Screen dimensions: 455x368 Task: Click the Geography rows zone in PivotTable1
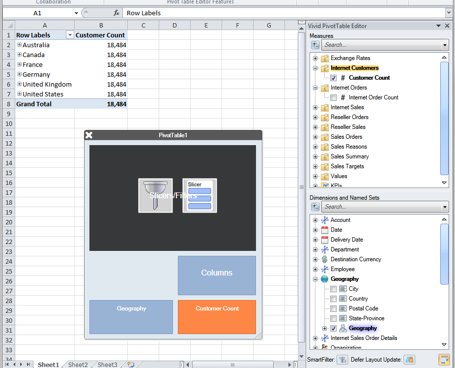(x=131, y=317)
